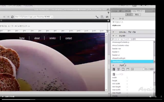The width and height of the screenshot is (164, 102).
Task: Add a selector with the plus icon
Action: pyautogui.click(x=113, y=36)
